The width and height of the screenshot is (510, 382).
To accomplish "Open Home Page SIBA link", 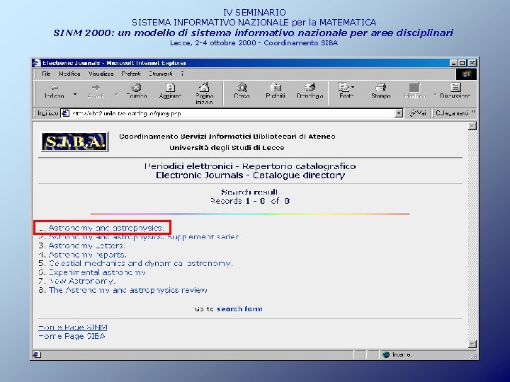I will (72, 336).
